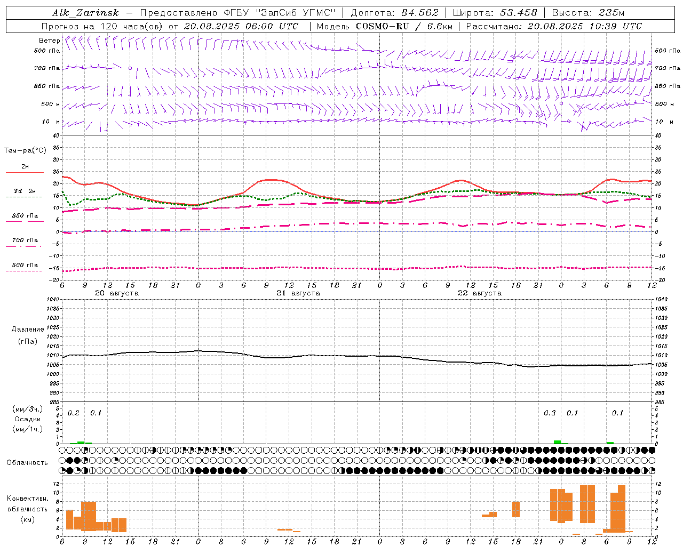Click the red line sample under "2м" legend
Screen dimensions: 683x546
click(25, 173)
